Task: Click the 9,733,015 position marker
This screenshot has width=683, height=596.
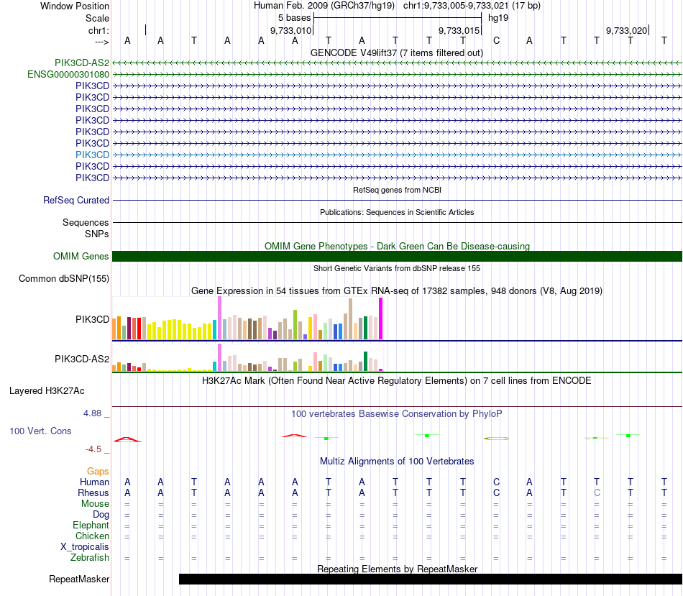Action: [x=459, y=30]
